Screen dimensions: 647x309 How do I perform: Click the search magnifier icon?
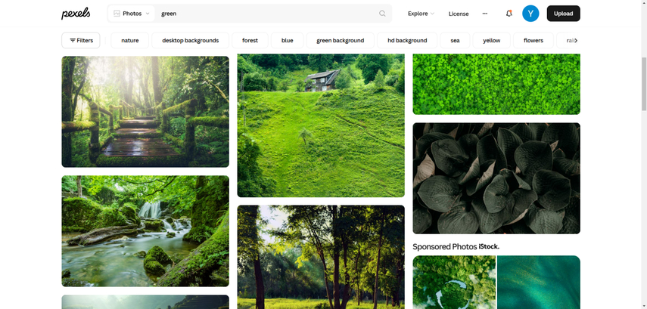click(382, 14)
